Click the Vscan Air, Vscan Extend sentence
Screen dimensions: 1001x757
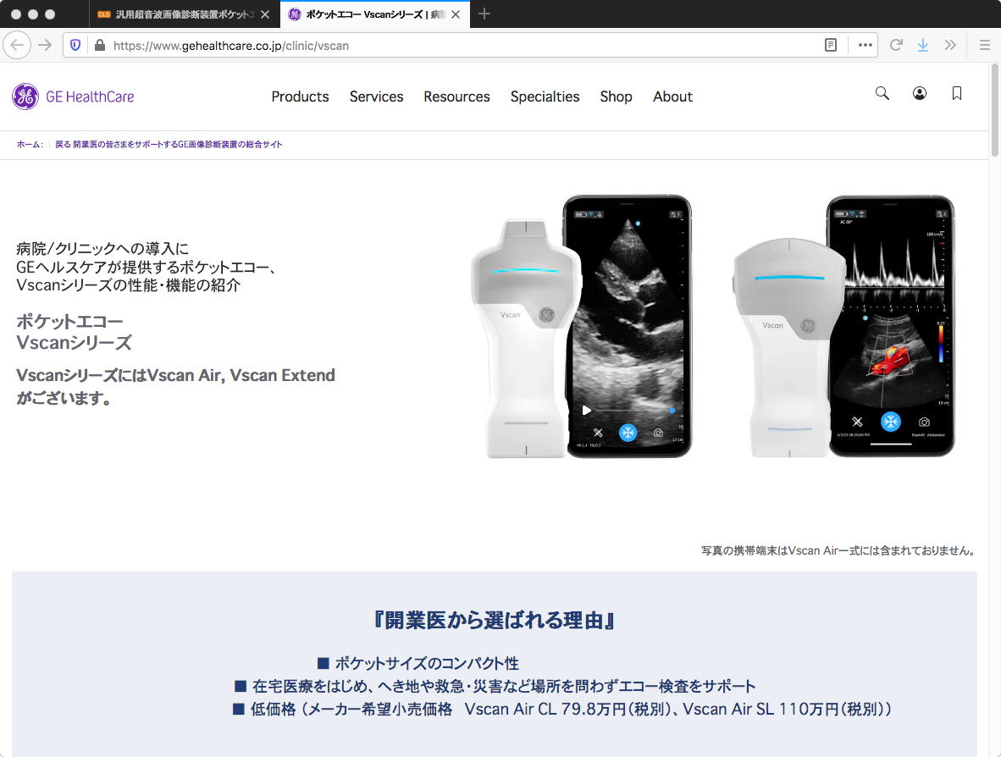175,386
